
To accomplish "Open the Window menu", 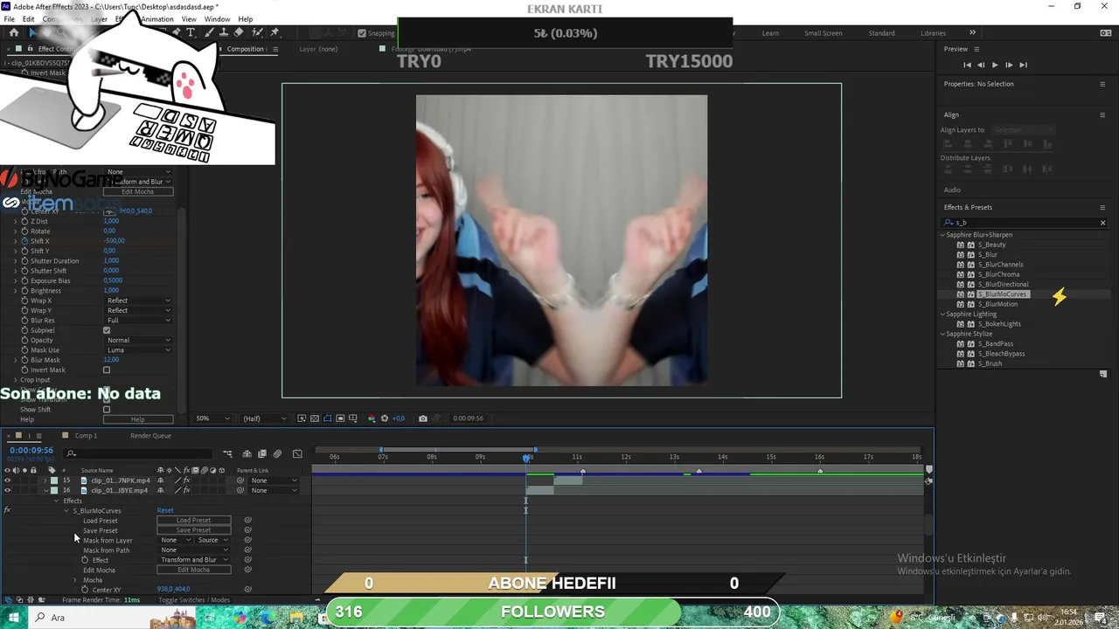I will [x=218, y=19].
